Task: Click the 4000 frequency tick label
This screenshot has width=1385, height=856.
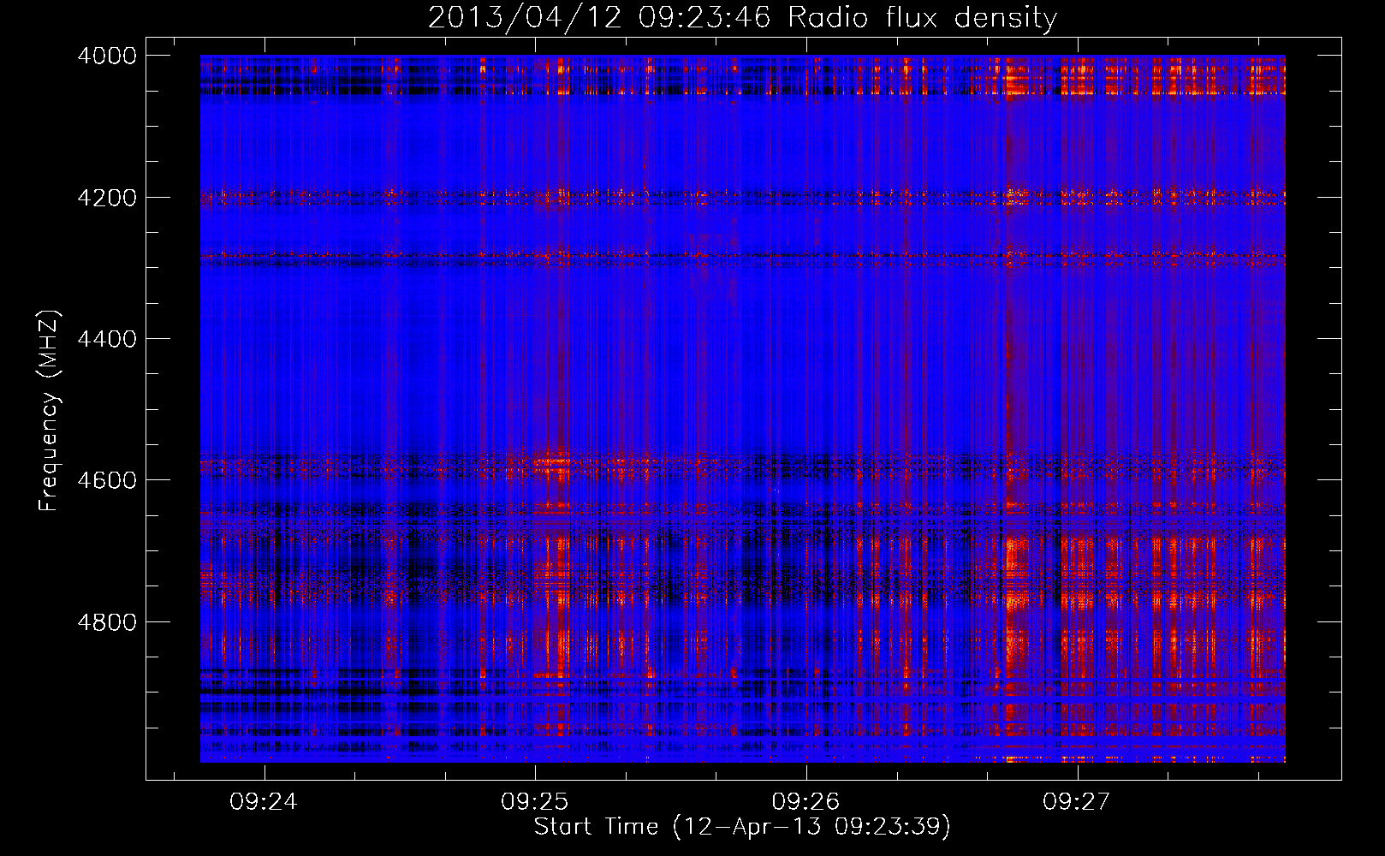Action: pyautogui.click(x=107, y=56)
